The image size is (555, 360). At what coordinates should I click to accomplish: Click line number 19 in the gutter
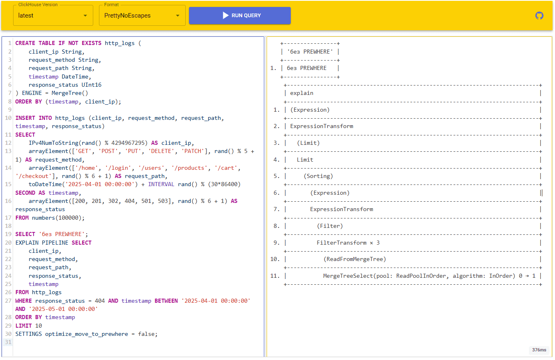tap(9, 234)
